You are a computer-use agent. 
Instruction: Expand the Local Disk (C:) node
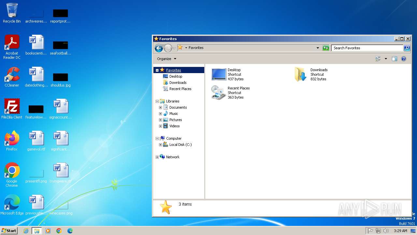[x=160, y=145]
